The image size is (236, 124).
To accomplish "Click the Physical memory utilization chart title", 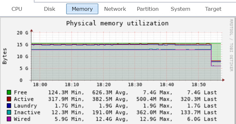I will [x=117, y=23].
